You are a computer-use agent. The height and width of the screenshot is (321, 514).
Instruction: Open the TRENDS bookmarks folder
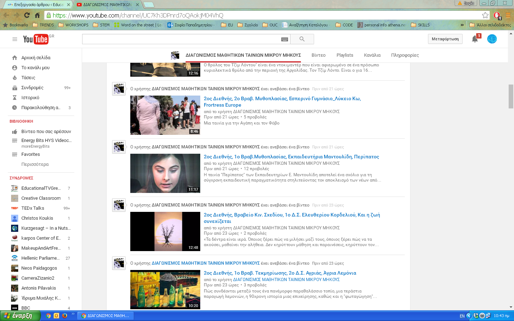point(43,25)
